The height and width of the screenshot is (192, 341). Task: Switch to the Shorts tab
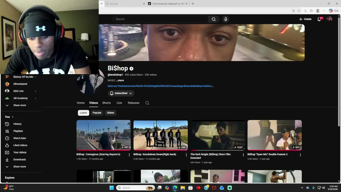point(107,103)
